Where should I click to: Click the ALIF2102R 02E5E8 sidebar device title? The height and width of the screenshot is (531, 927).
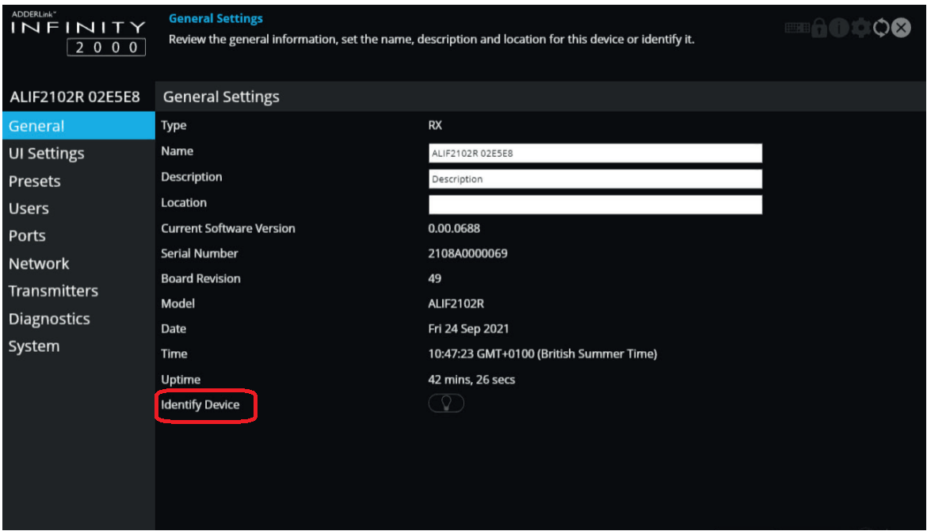click(75, 97)
